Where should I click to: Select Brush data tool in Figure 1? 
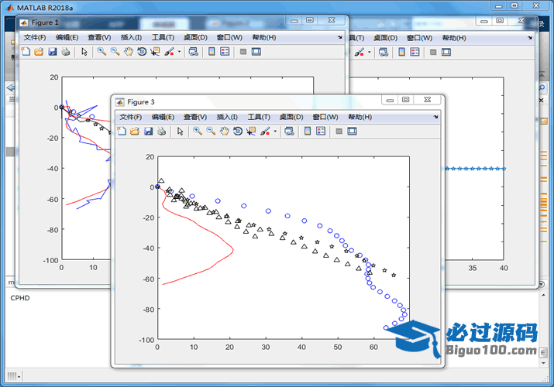pos(169,52)
